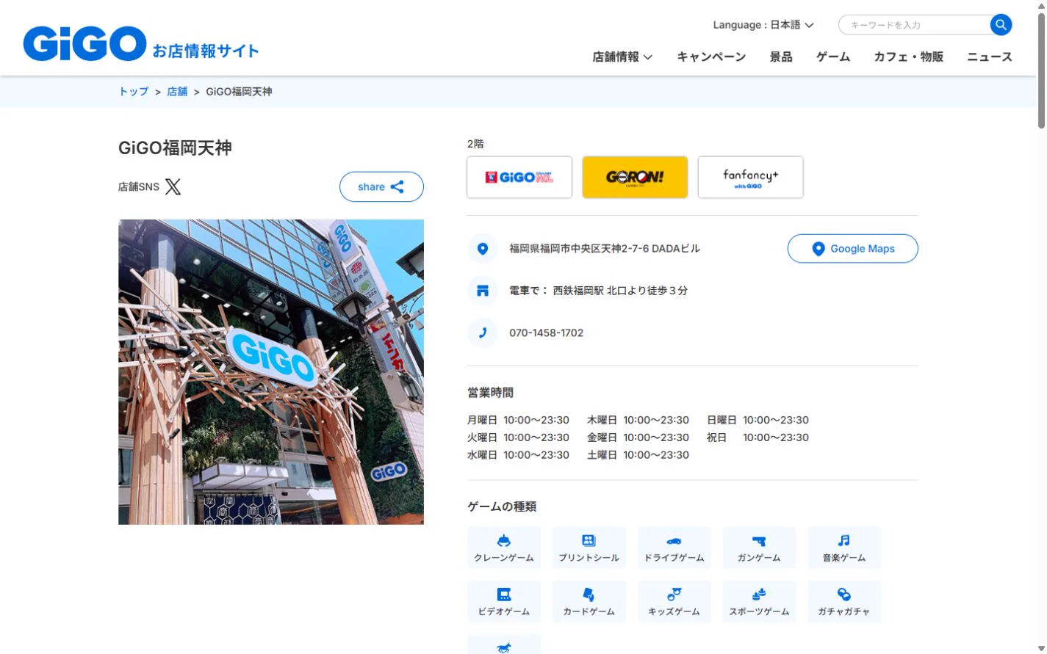
Task: Expand the 店舗情報 menu
Action: pos(622,57)
